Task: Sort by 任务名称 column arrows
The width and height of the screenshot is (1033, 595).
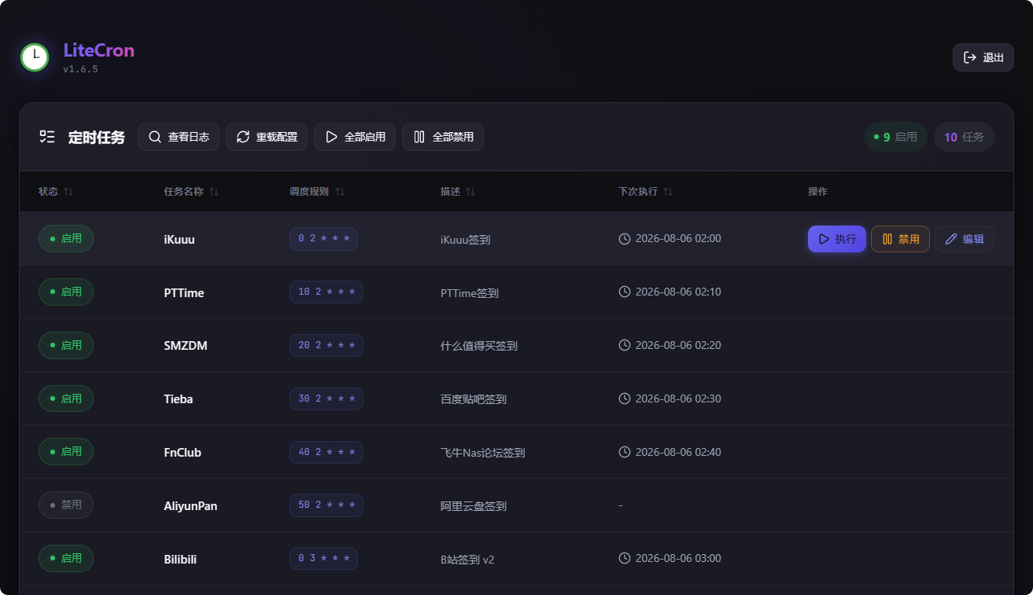Action: (214, 192)
